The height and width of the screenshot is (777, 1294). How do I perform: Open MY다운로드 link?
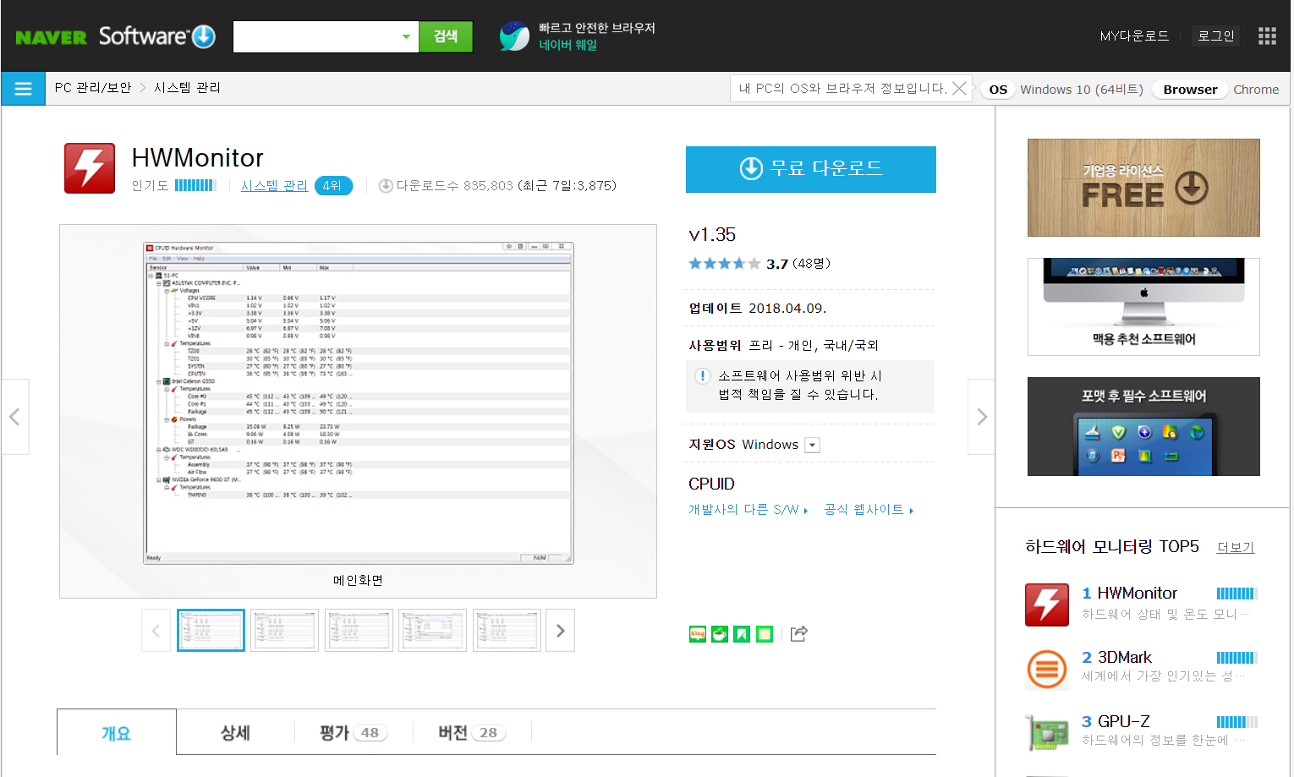[1134, 36]
